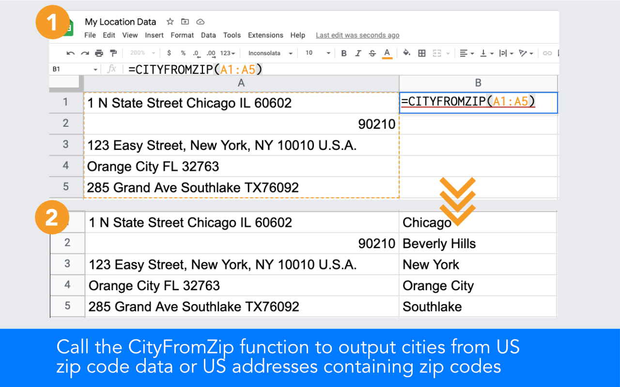This screenshot has height=387, width=620.
Task: Click the Merge cells icon
Action: [437, 53]
